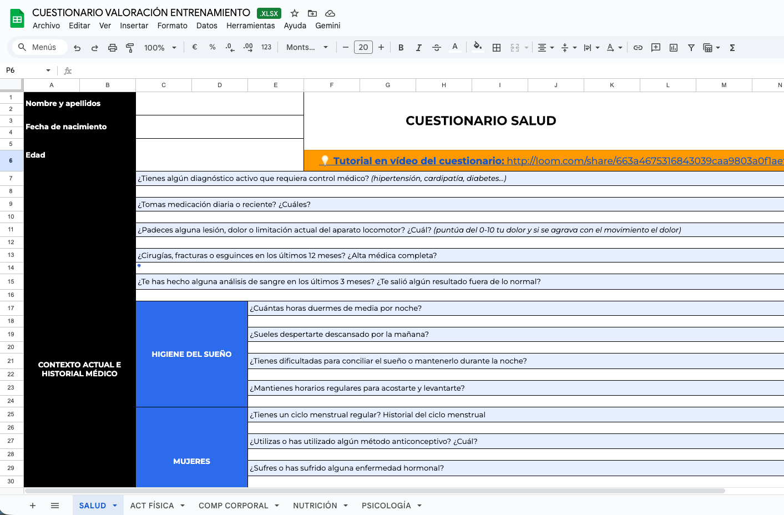Open the SALUD sheet tab dropdown arrow
784x515 pixels.
115,506
